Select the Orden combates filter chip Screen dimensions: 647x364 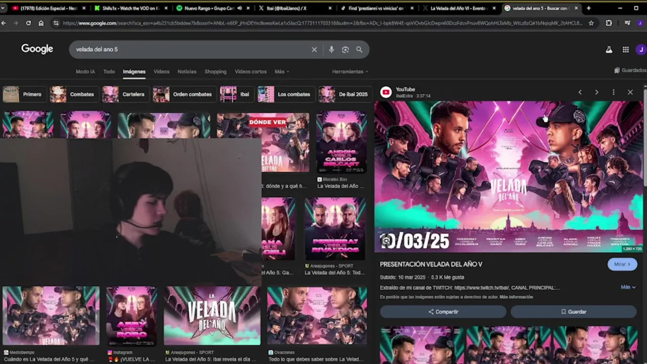click(x=184, y=94)
